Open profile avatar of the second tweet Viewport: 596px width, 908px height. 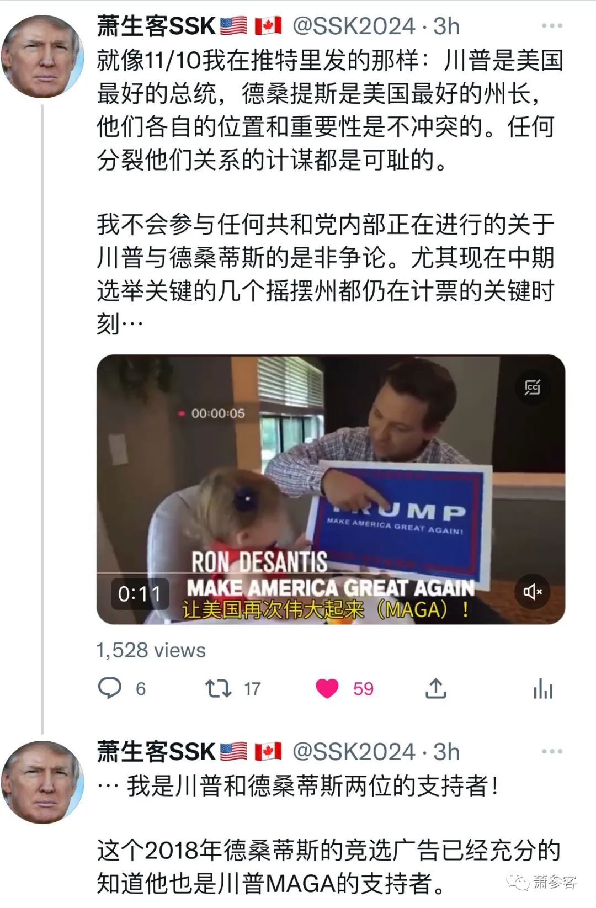click(42, 782)
